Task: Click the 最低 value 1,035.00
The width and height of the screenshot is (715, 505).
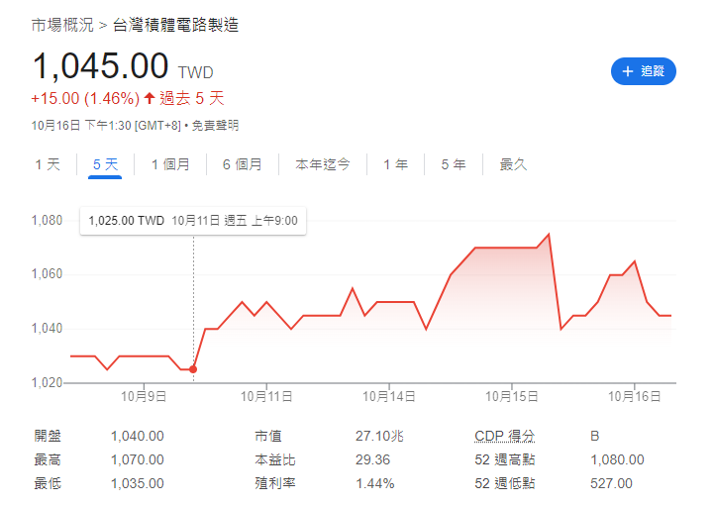Action: point(138,483)
